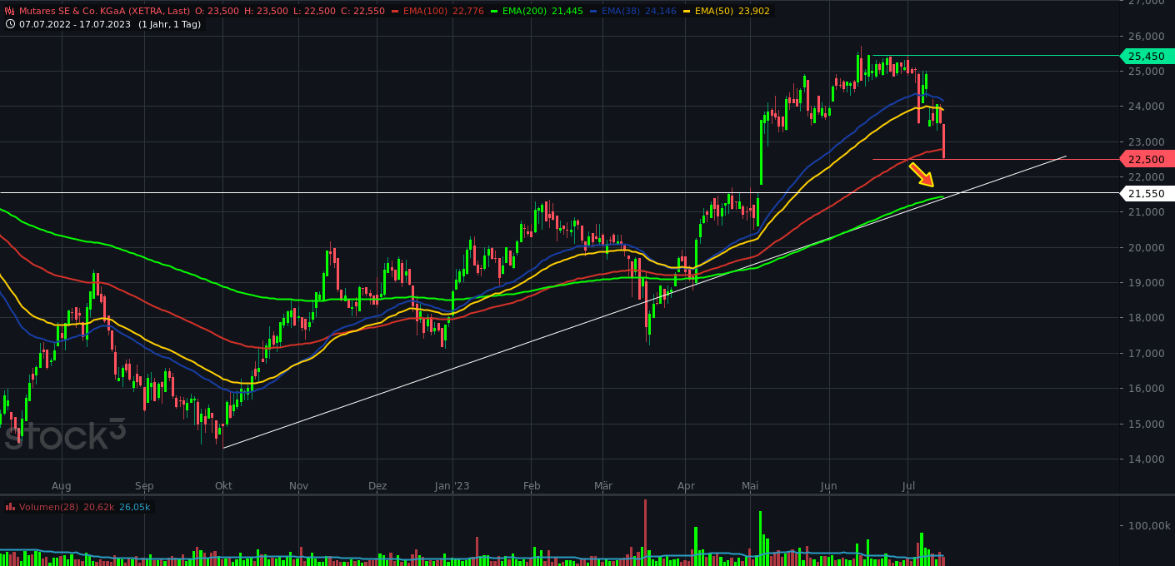
Task: Click the close price 'C: 22,550'
Action: click(363, 11)
